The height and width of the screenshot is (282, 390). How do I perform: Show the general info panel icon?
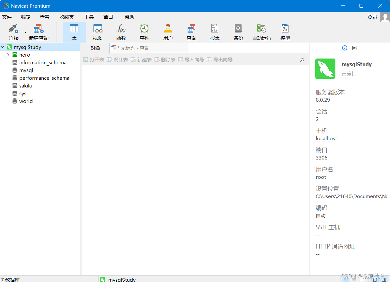(345, 48)
